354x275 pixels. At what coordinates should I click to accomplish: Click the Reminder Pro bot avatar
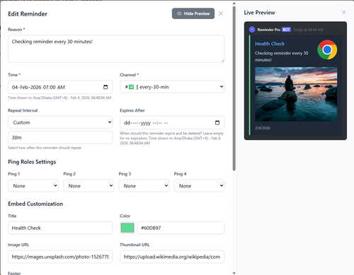tap(252, 30)
